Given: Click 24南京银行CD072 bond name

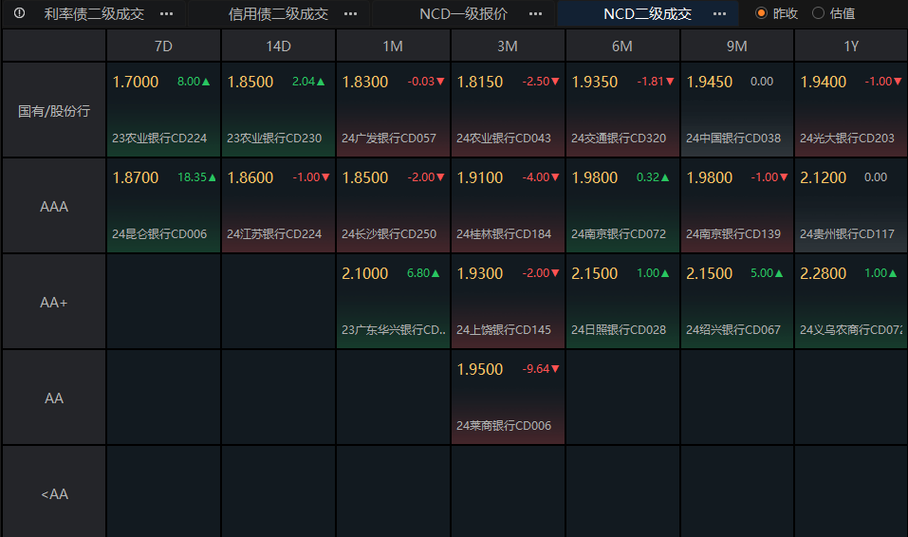Looking at the screenshot, I should 619,234.
